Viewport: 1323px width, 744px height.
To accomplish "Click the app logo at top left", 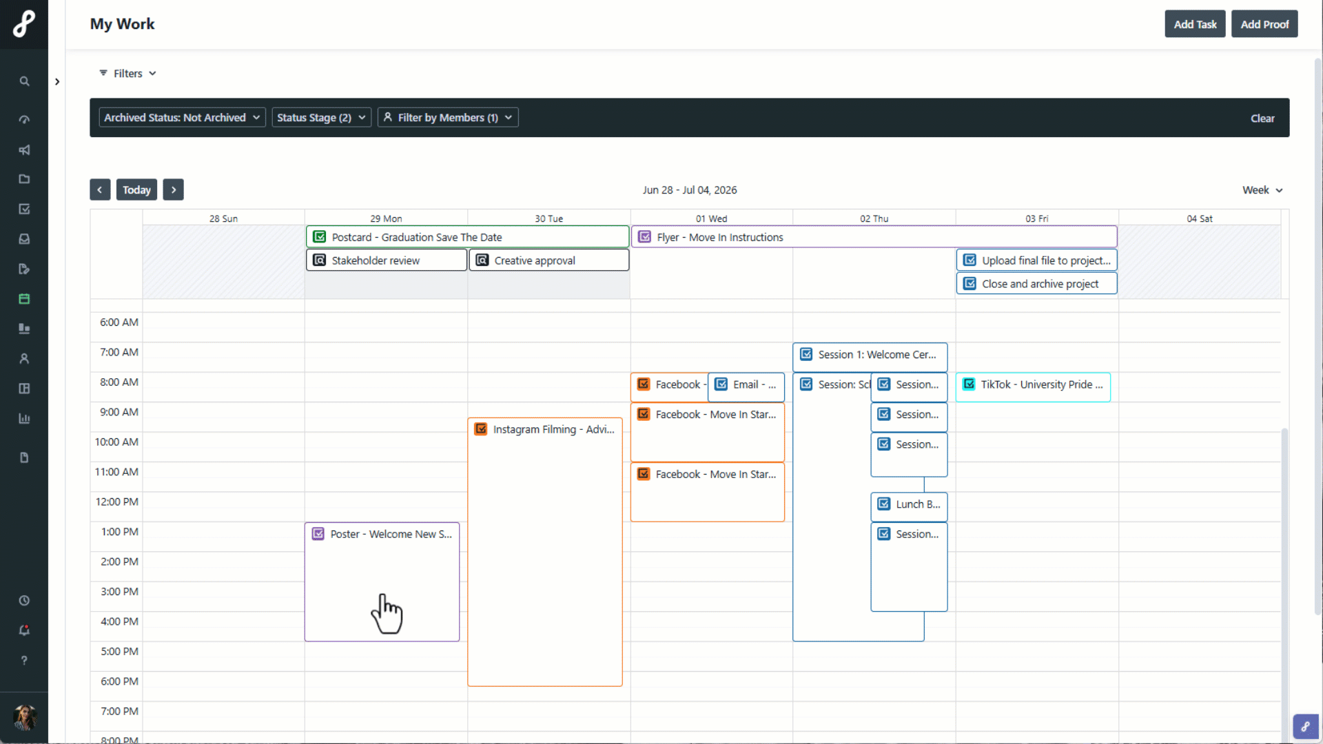I will click(x=24, y=23).
